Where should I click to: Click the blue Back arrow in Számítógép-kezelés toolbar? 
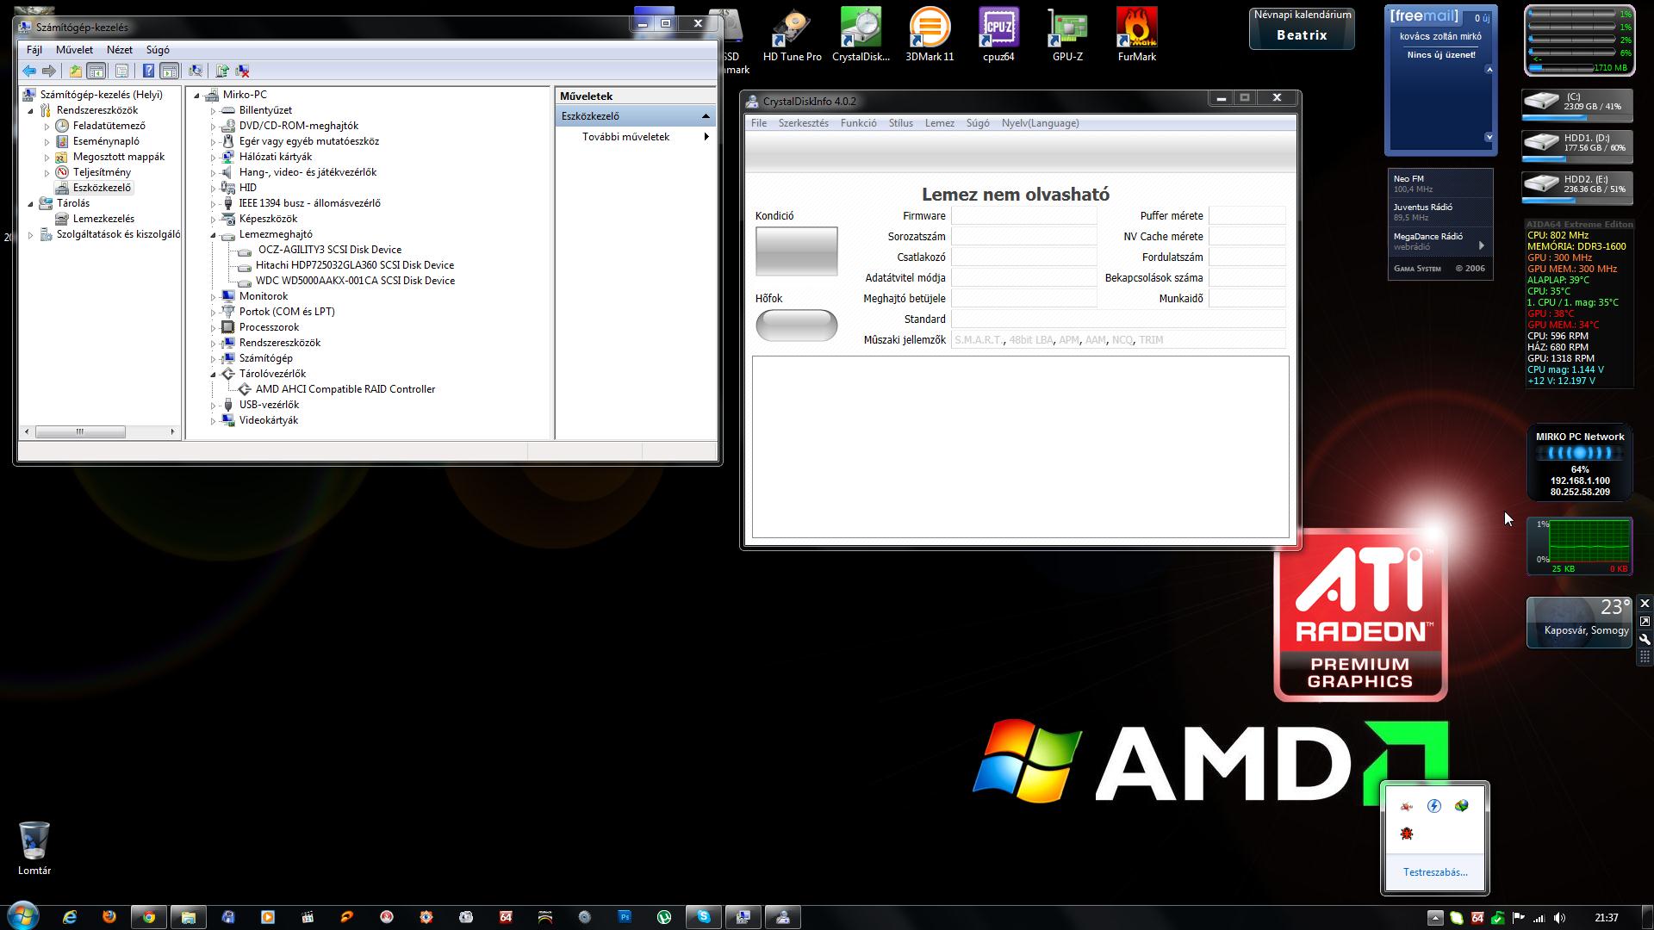29,71
